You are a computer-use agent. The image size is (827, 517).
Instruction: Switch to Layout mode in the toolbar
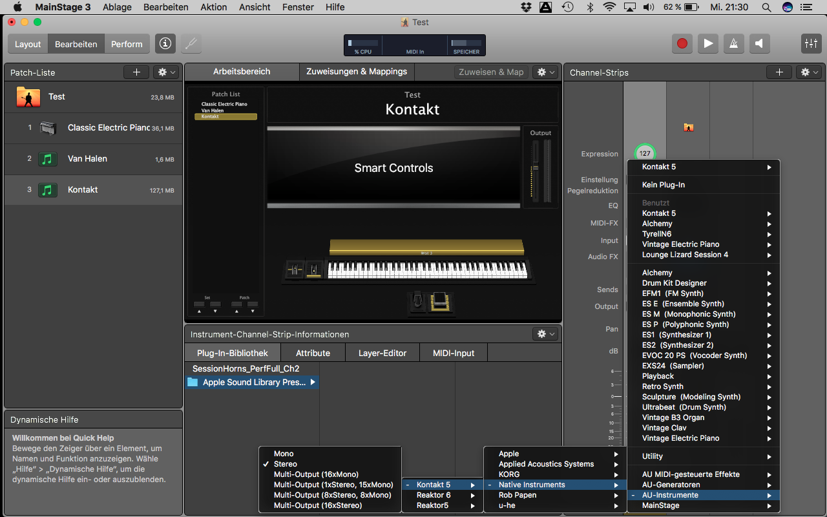coord(28,44)
